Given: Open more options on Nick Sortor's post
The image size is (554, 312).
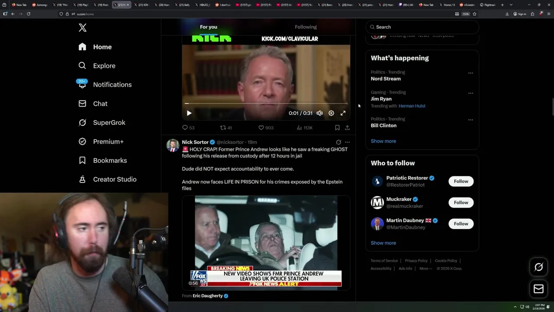Looking at the screenshot, I should point(347,142).
